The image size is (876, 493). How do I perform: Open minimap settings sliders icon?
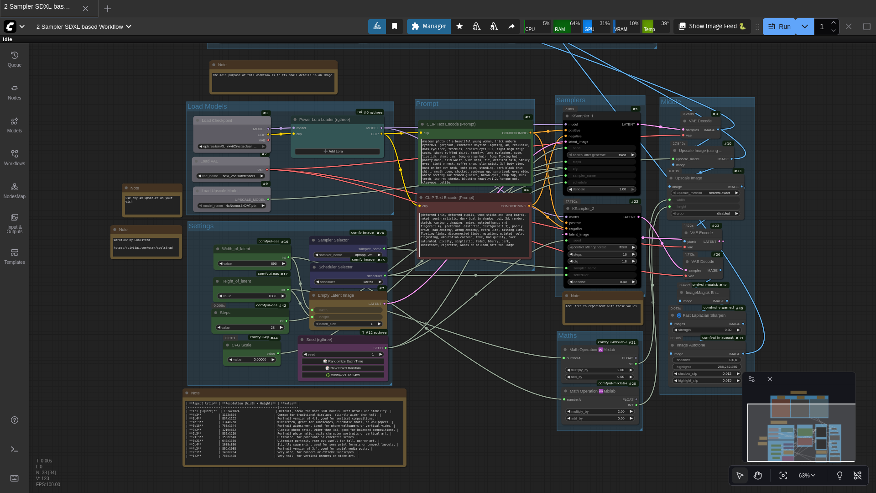tap(751, 379)
